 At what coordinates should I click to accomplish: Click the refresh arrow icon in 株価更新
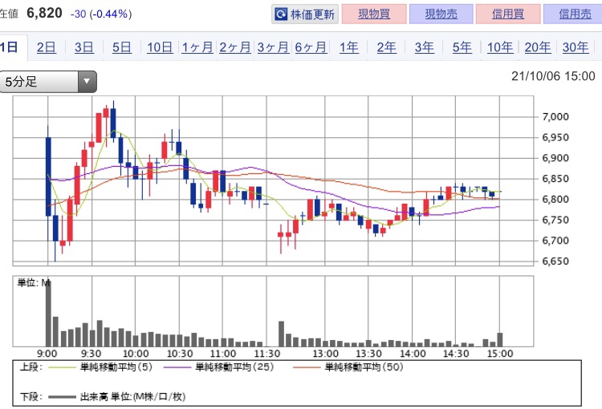[x=281, y=14]
